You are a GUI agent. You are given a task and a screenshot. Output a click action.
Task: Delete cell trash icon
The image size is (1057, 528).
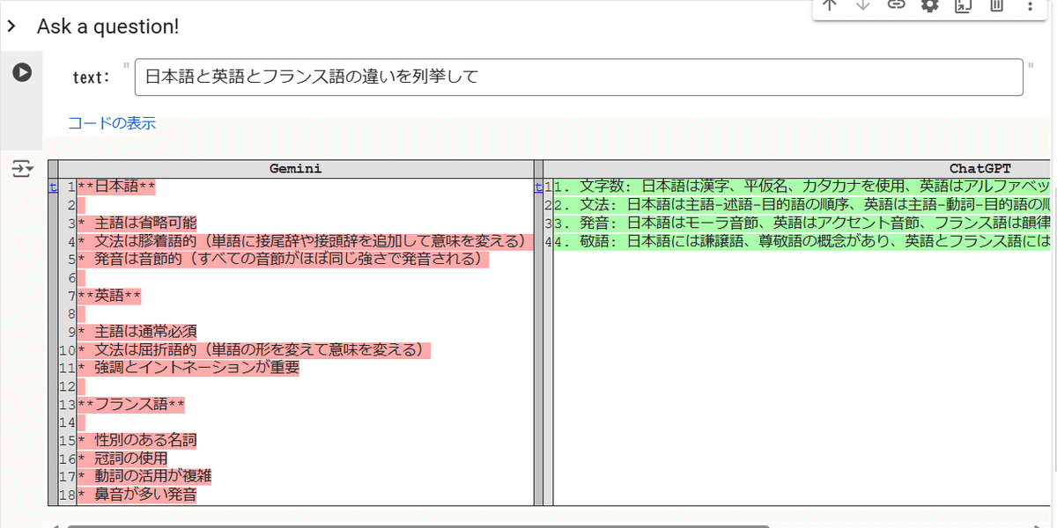coord(996,5)
